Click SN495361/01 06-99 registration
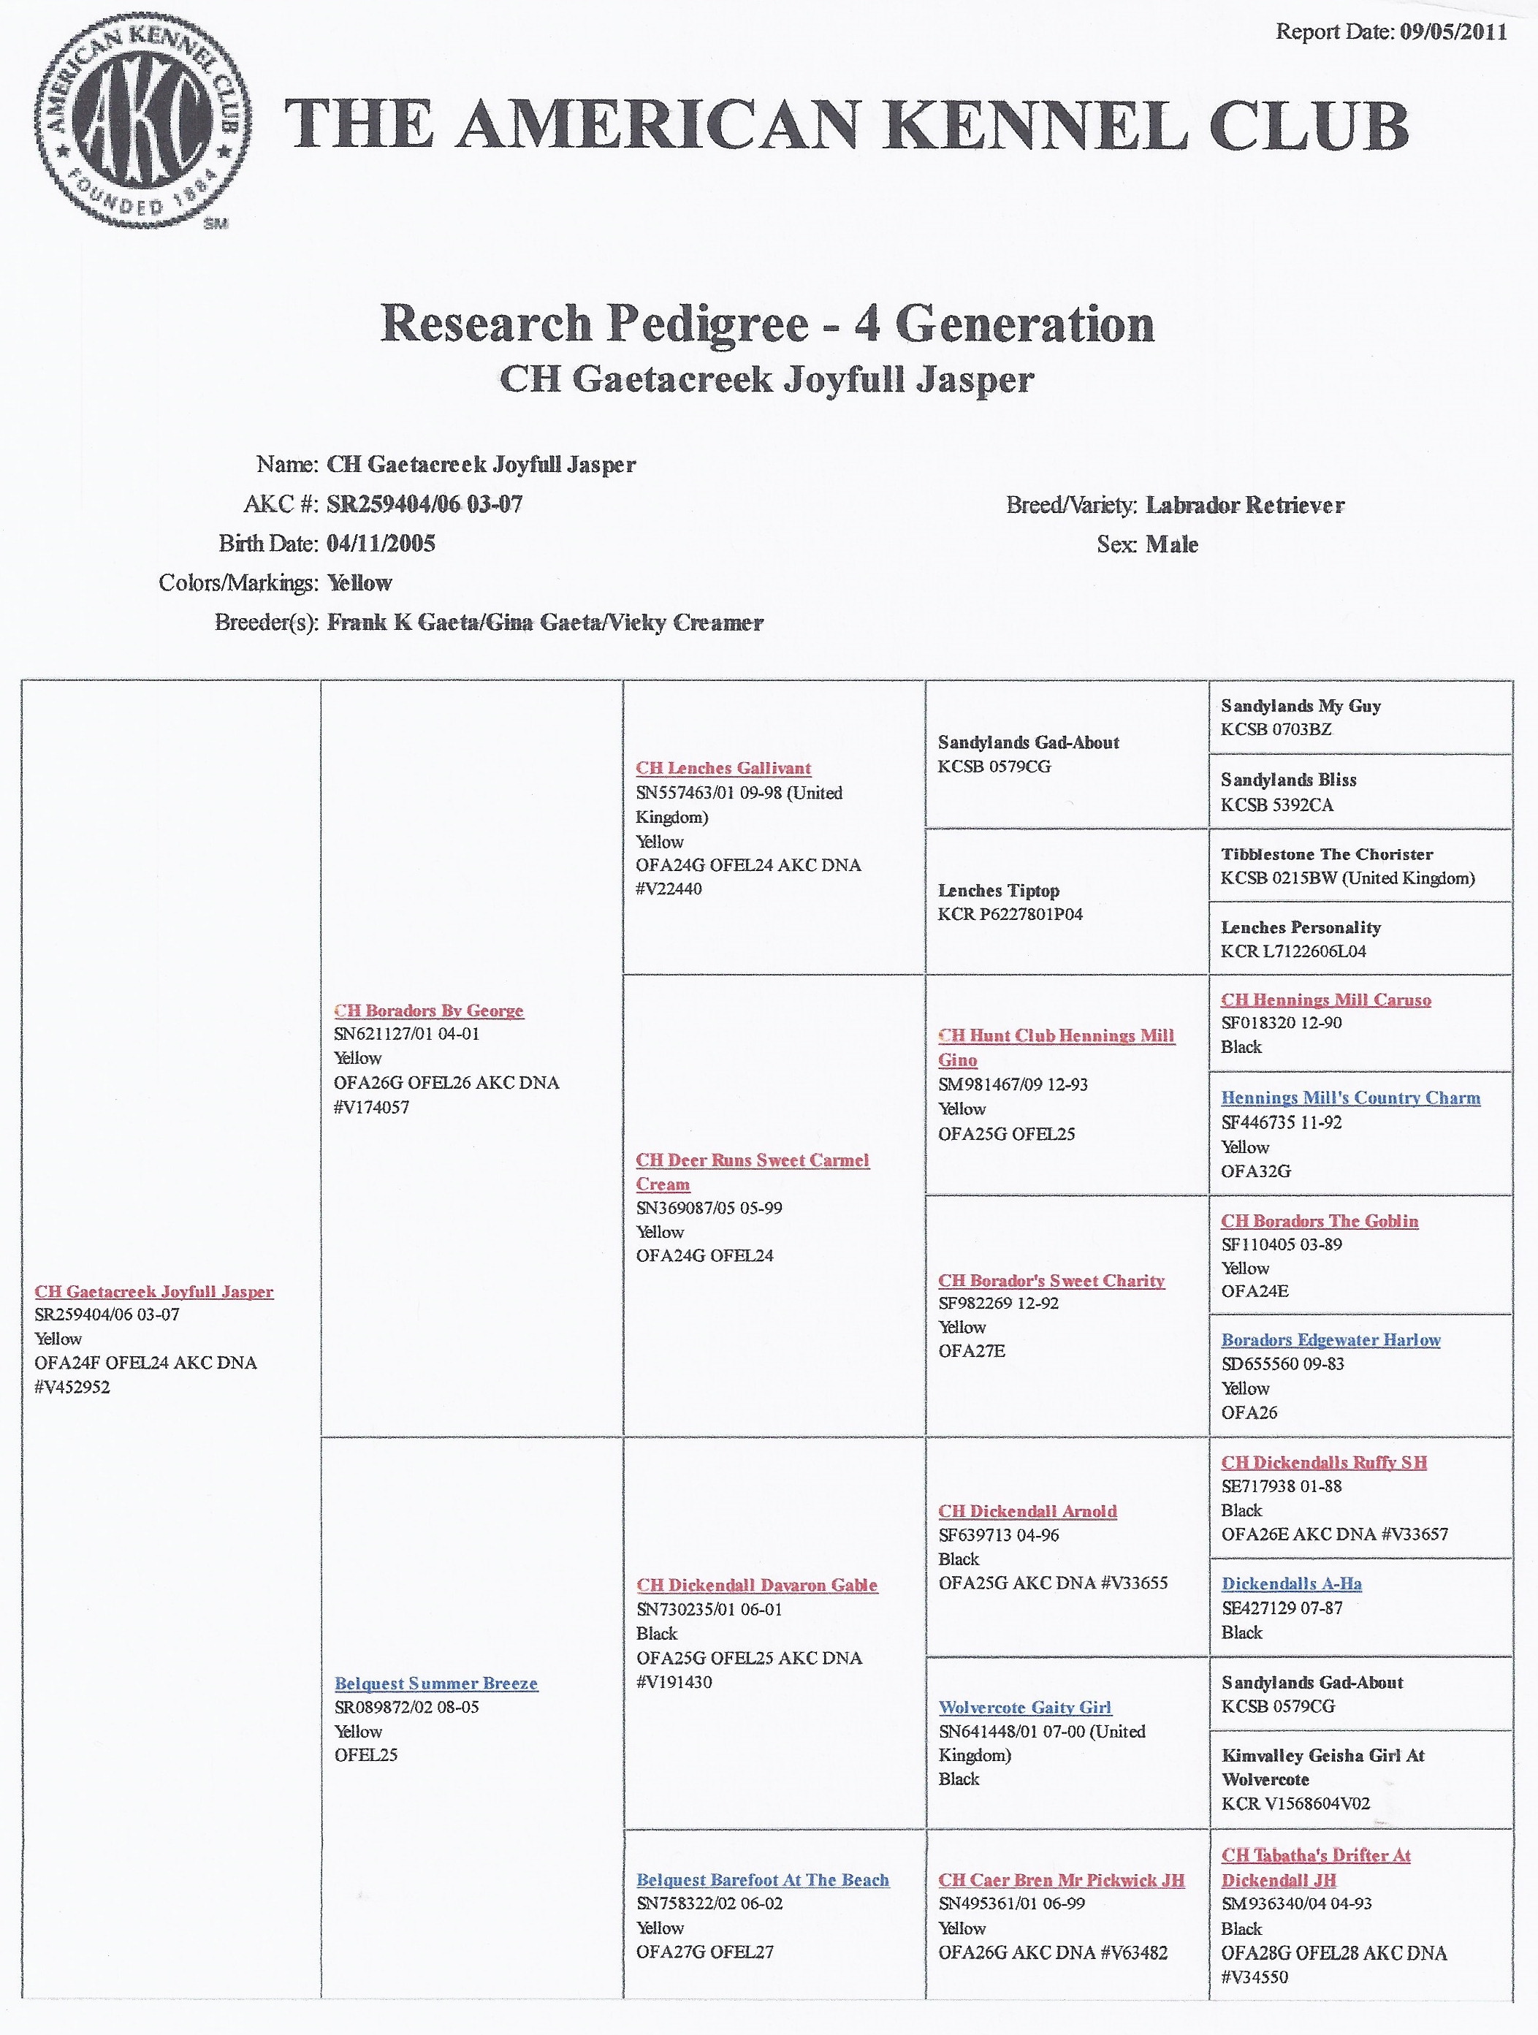 click(x=1012, y=1903)
